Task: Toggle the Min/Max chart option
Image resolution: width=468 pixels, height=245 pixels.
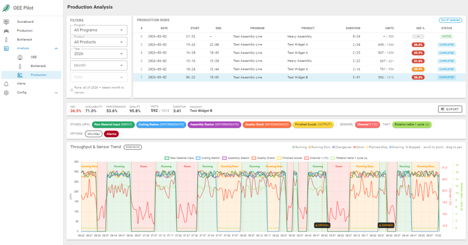Action: point(94,134)
